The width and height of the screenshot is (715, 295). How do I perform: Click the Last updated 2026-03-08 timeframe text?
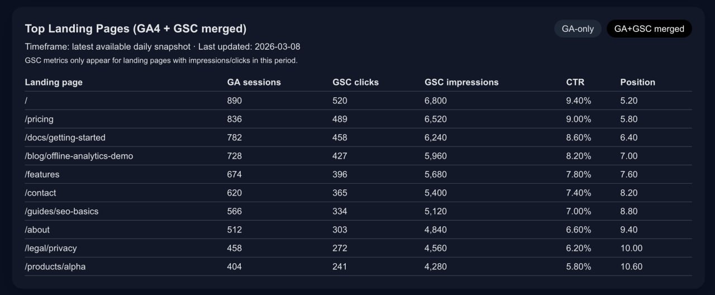[163, 46]
